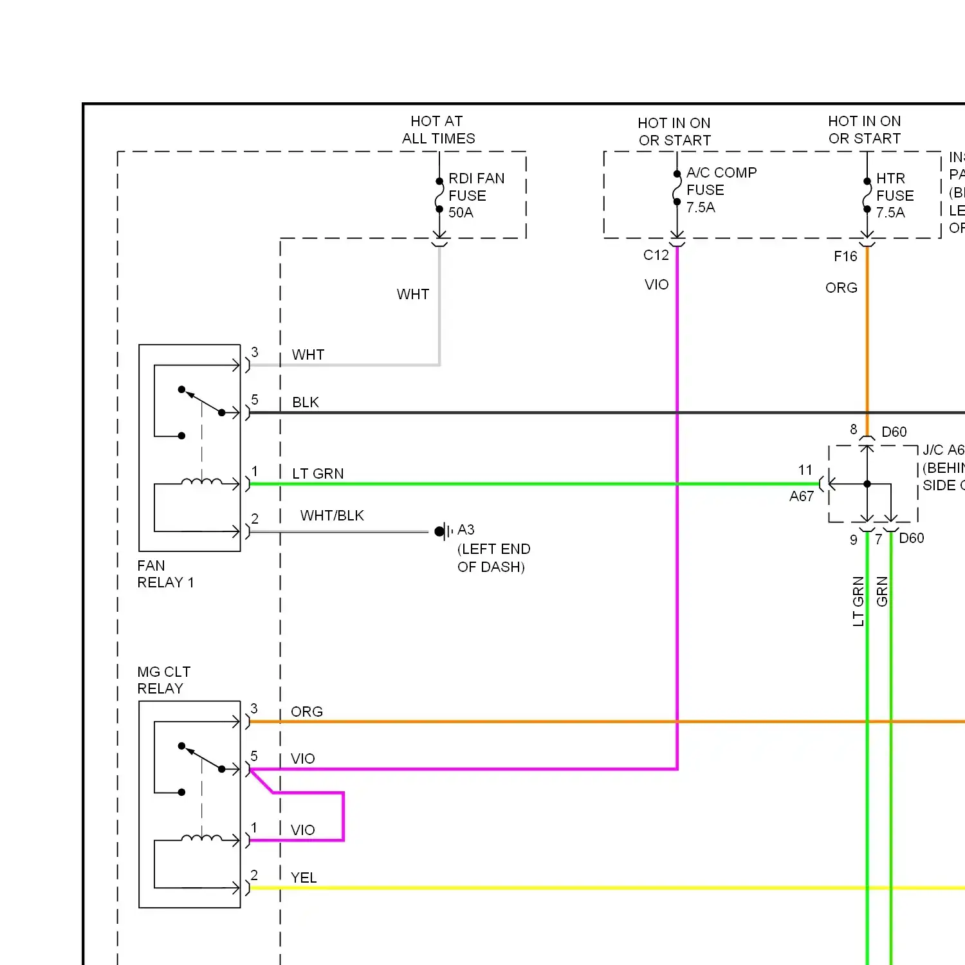
Task: Select the vertical GRN wire label
Action: coord(882,591)
